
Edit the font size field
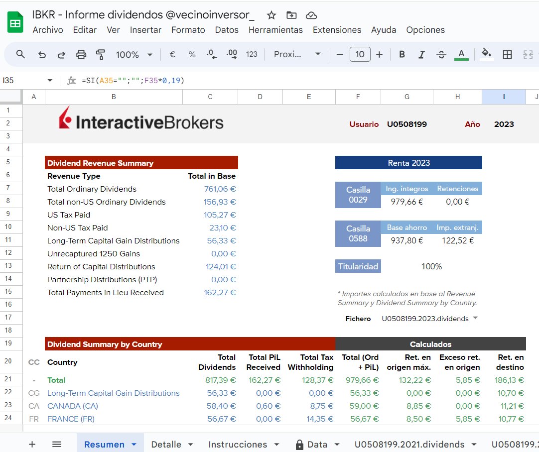[x=360, y=54]
